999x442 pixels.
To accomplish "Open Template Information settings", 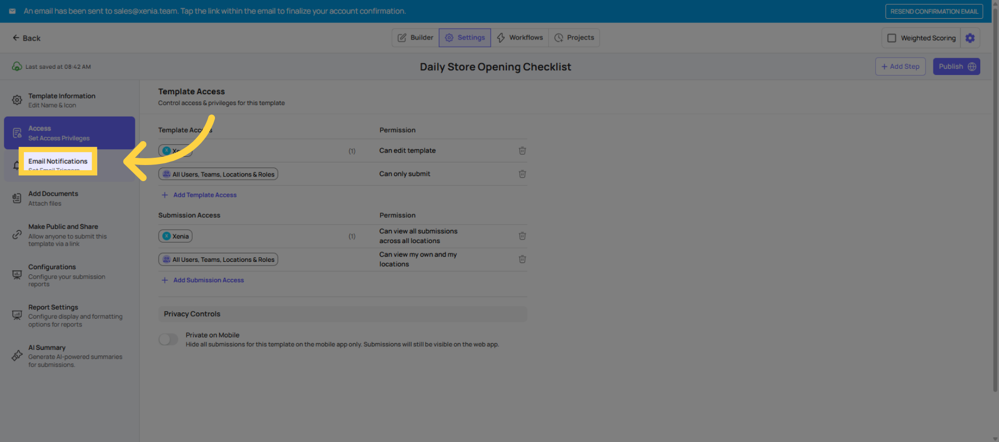I will coord(69,100).
